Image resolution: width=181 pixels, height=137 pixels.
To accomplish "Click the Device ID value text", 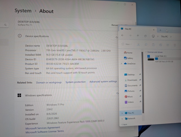I will tap(70, 59).
